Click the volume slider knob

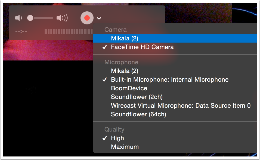pyautogui.click(x=30, y=18)
